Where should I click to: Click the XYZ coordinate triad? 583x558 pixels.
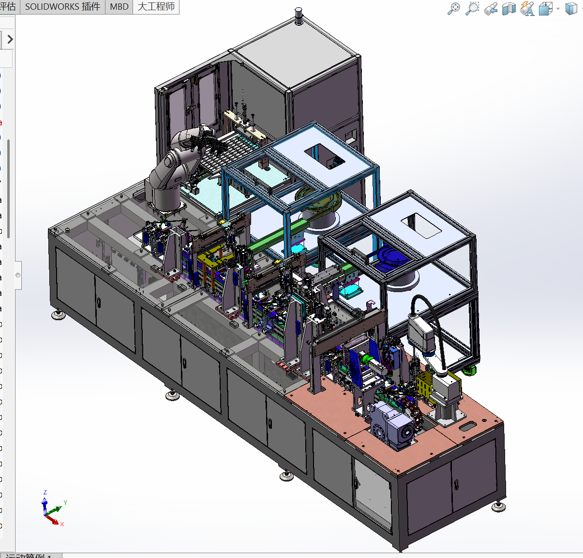tap(53, 509)
